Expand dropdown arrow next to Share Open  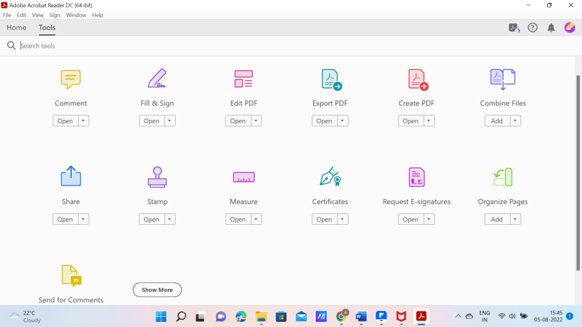tap(83, 219)
